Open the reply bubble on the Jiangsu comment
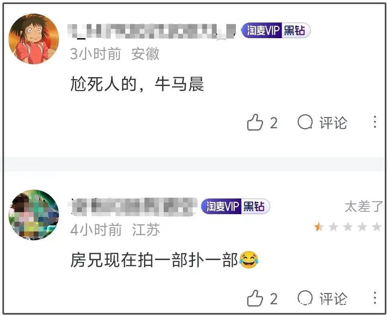This screenshot has height=315, width=388. (x=305, y=298)
